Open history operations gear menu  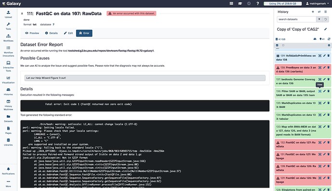(x=329, y=45)
